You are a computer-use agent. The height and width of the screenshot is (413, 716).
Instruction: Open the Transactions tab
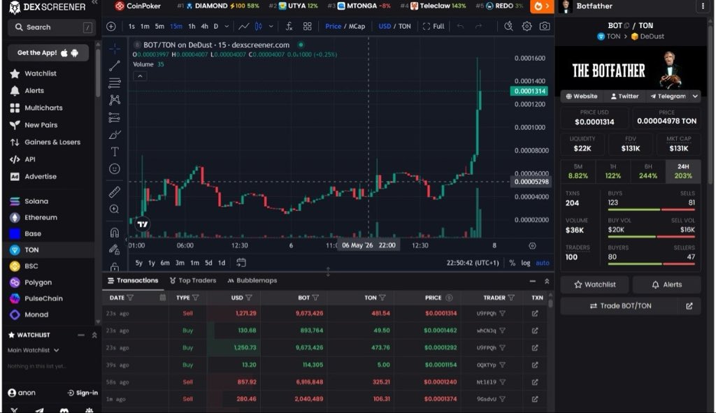133,280
